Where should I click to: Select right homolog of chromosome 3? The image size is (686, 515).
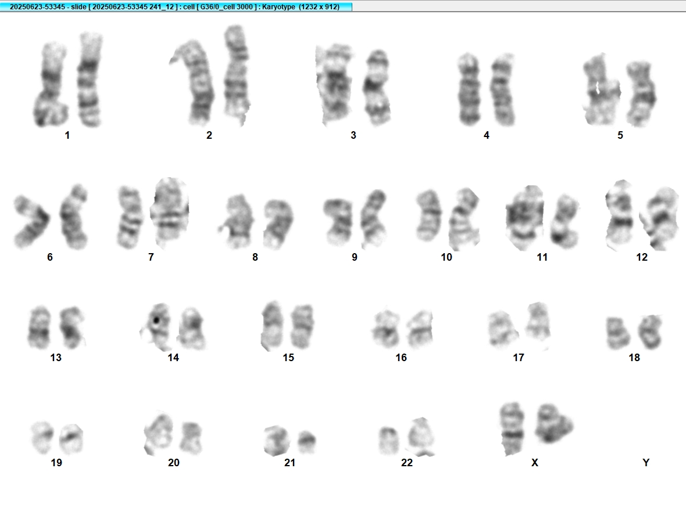[x=377, y=87]
